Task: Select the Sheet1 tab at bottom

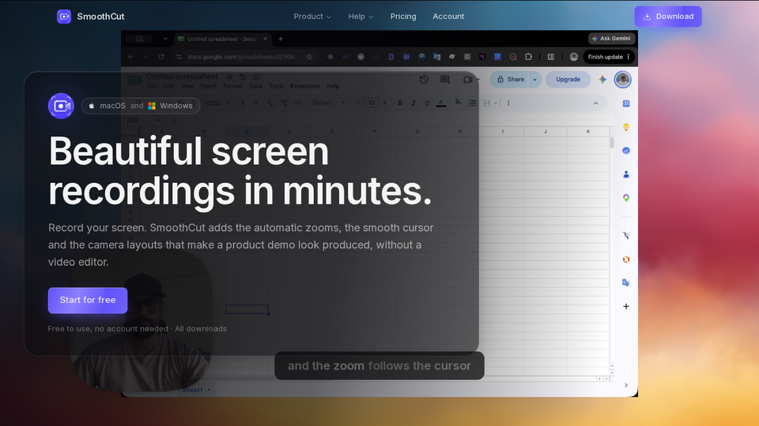Action: 196,390
